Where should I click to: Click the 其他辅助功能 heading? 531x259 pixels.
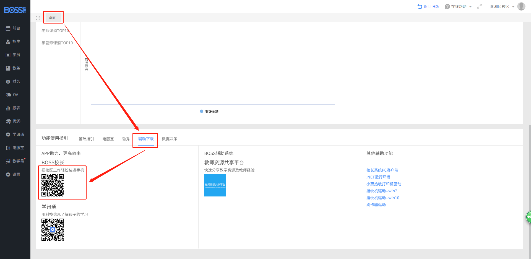pos(379,153)
